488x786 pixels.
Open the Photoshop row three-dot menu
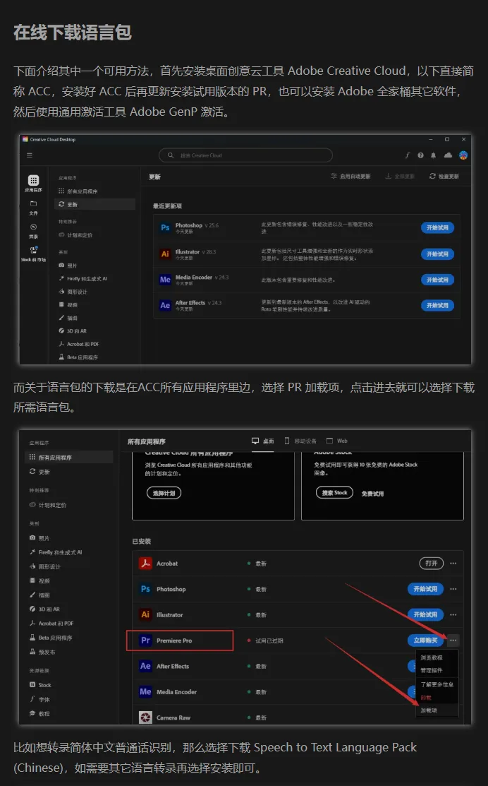click(x=453, y=589)
